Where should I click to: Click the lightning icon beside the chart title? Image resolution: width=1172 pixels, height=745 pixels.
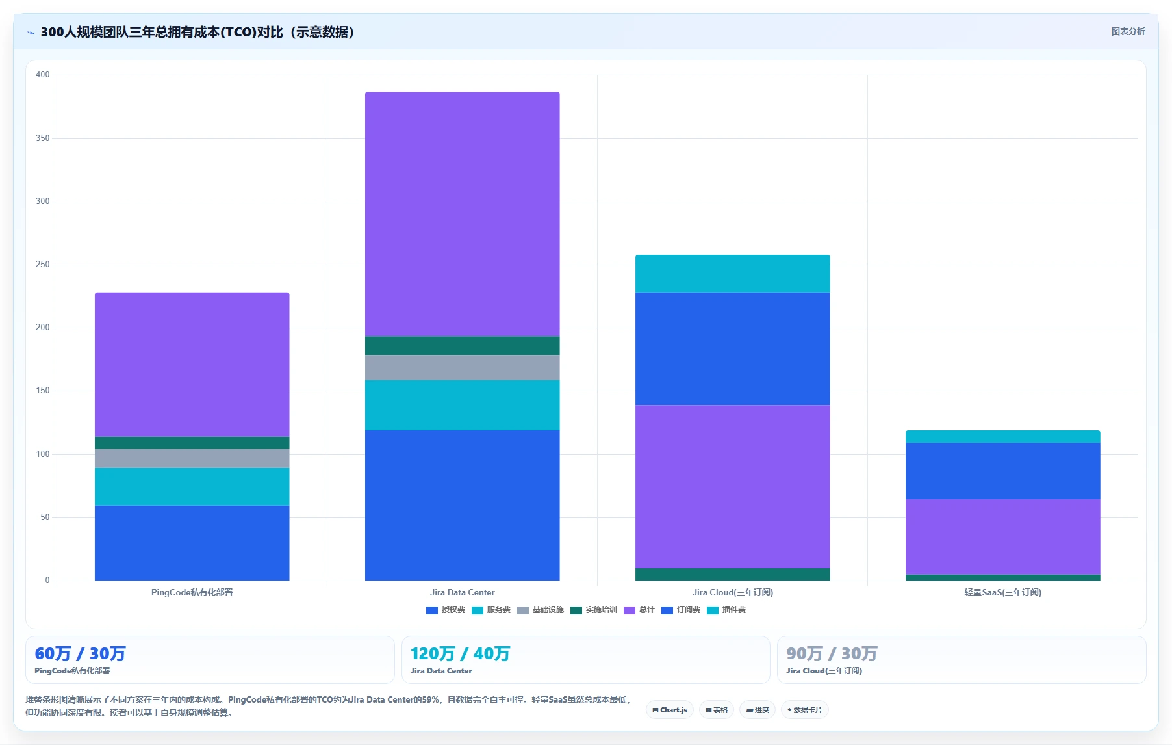click(31, 33)
